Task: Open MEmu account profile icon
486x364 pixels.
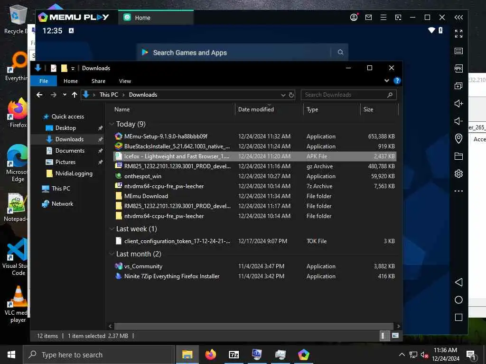Action: pyautogui.click(x=354, y=18)
